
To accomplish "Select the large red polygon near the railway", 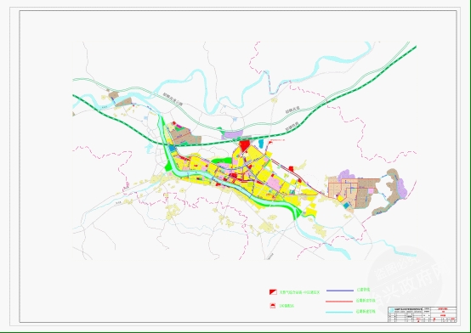I will [x=245, y=146].
